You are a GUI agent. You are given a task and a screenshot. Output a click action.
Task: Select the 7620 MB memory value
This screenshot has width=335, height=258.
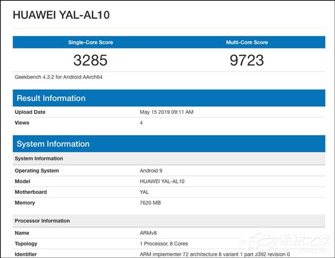[150, 203]
